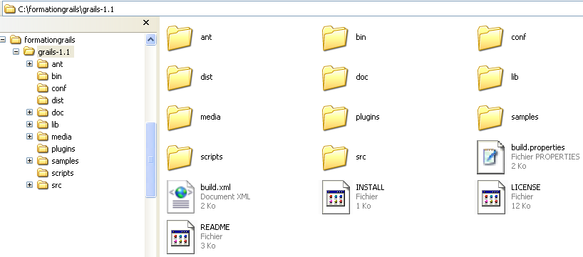Open the lib folder icon in file pane
583x257 pixels.
click(490, 78)
